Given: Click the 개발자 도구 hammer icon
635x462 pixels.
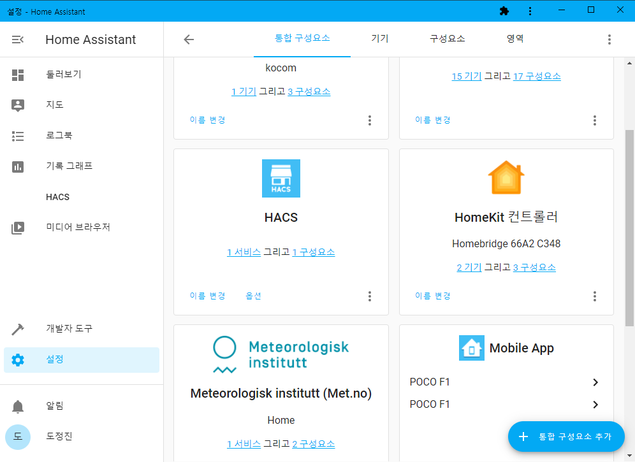Looking at the screenshot, I should pyautogui.click(x=18, y=329).
